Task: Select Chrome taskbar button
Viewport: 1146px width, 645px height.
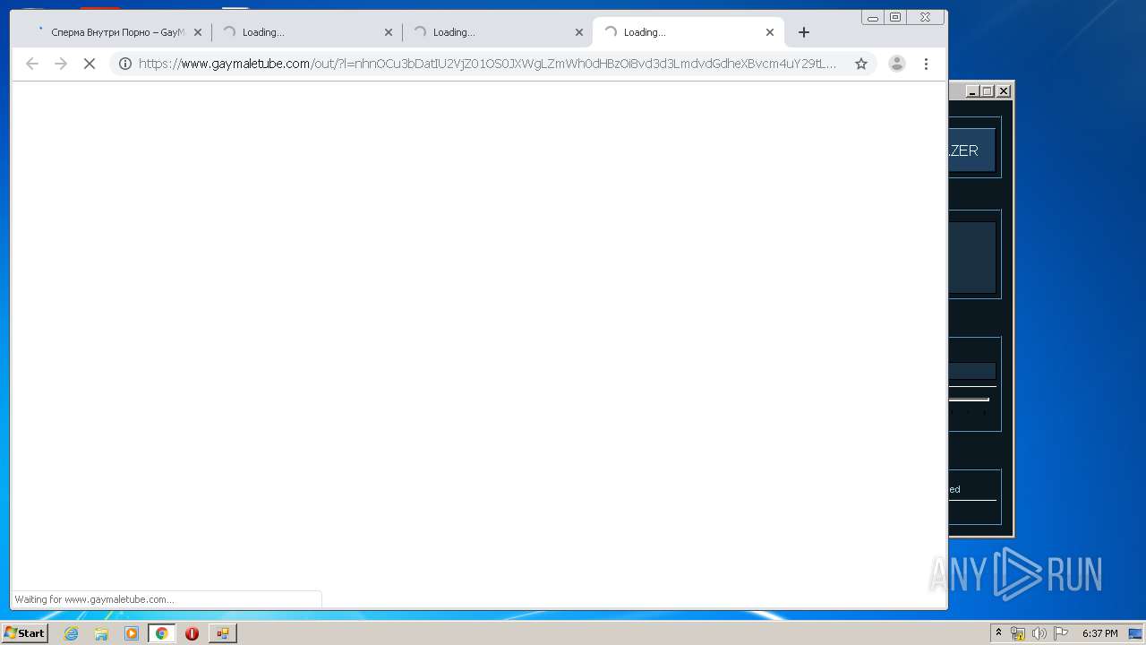Action: tap(162, 633)
